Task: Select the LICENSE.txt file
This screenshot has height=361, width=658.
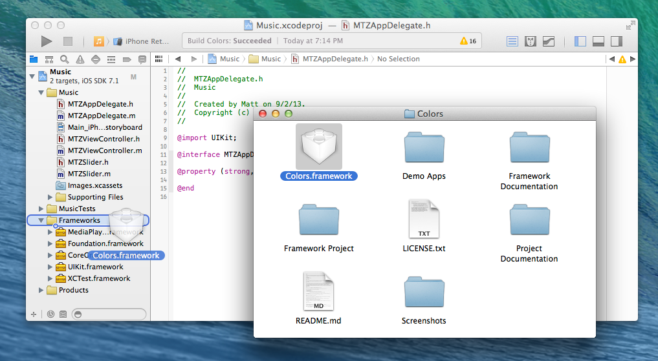Action: pos(424,226)
